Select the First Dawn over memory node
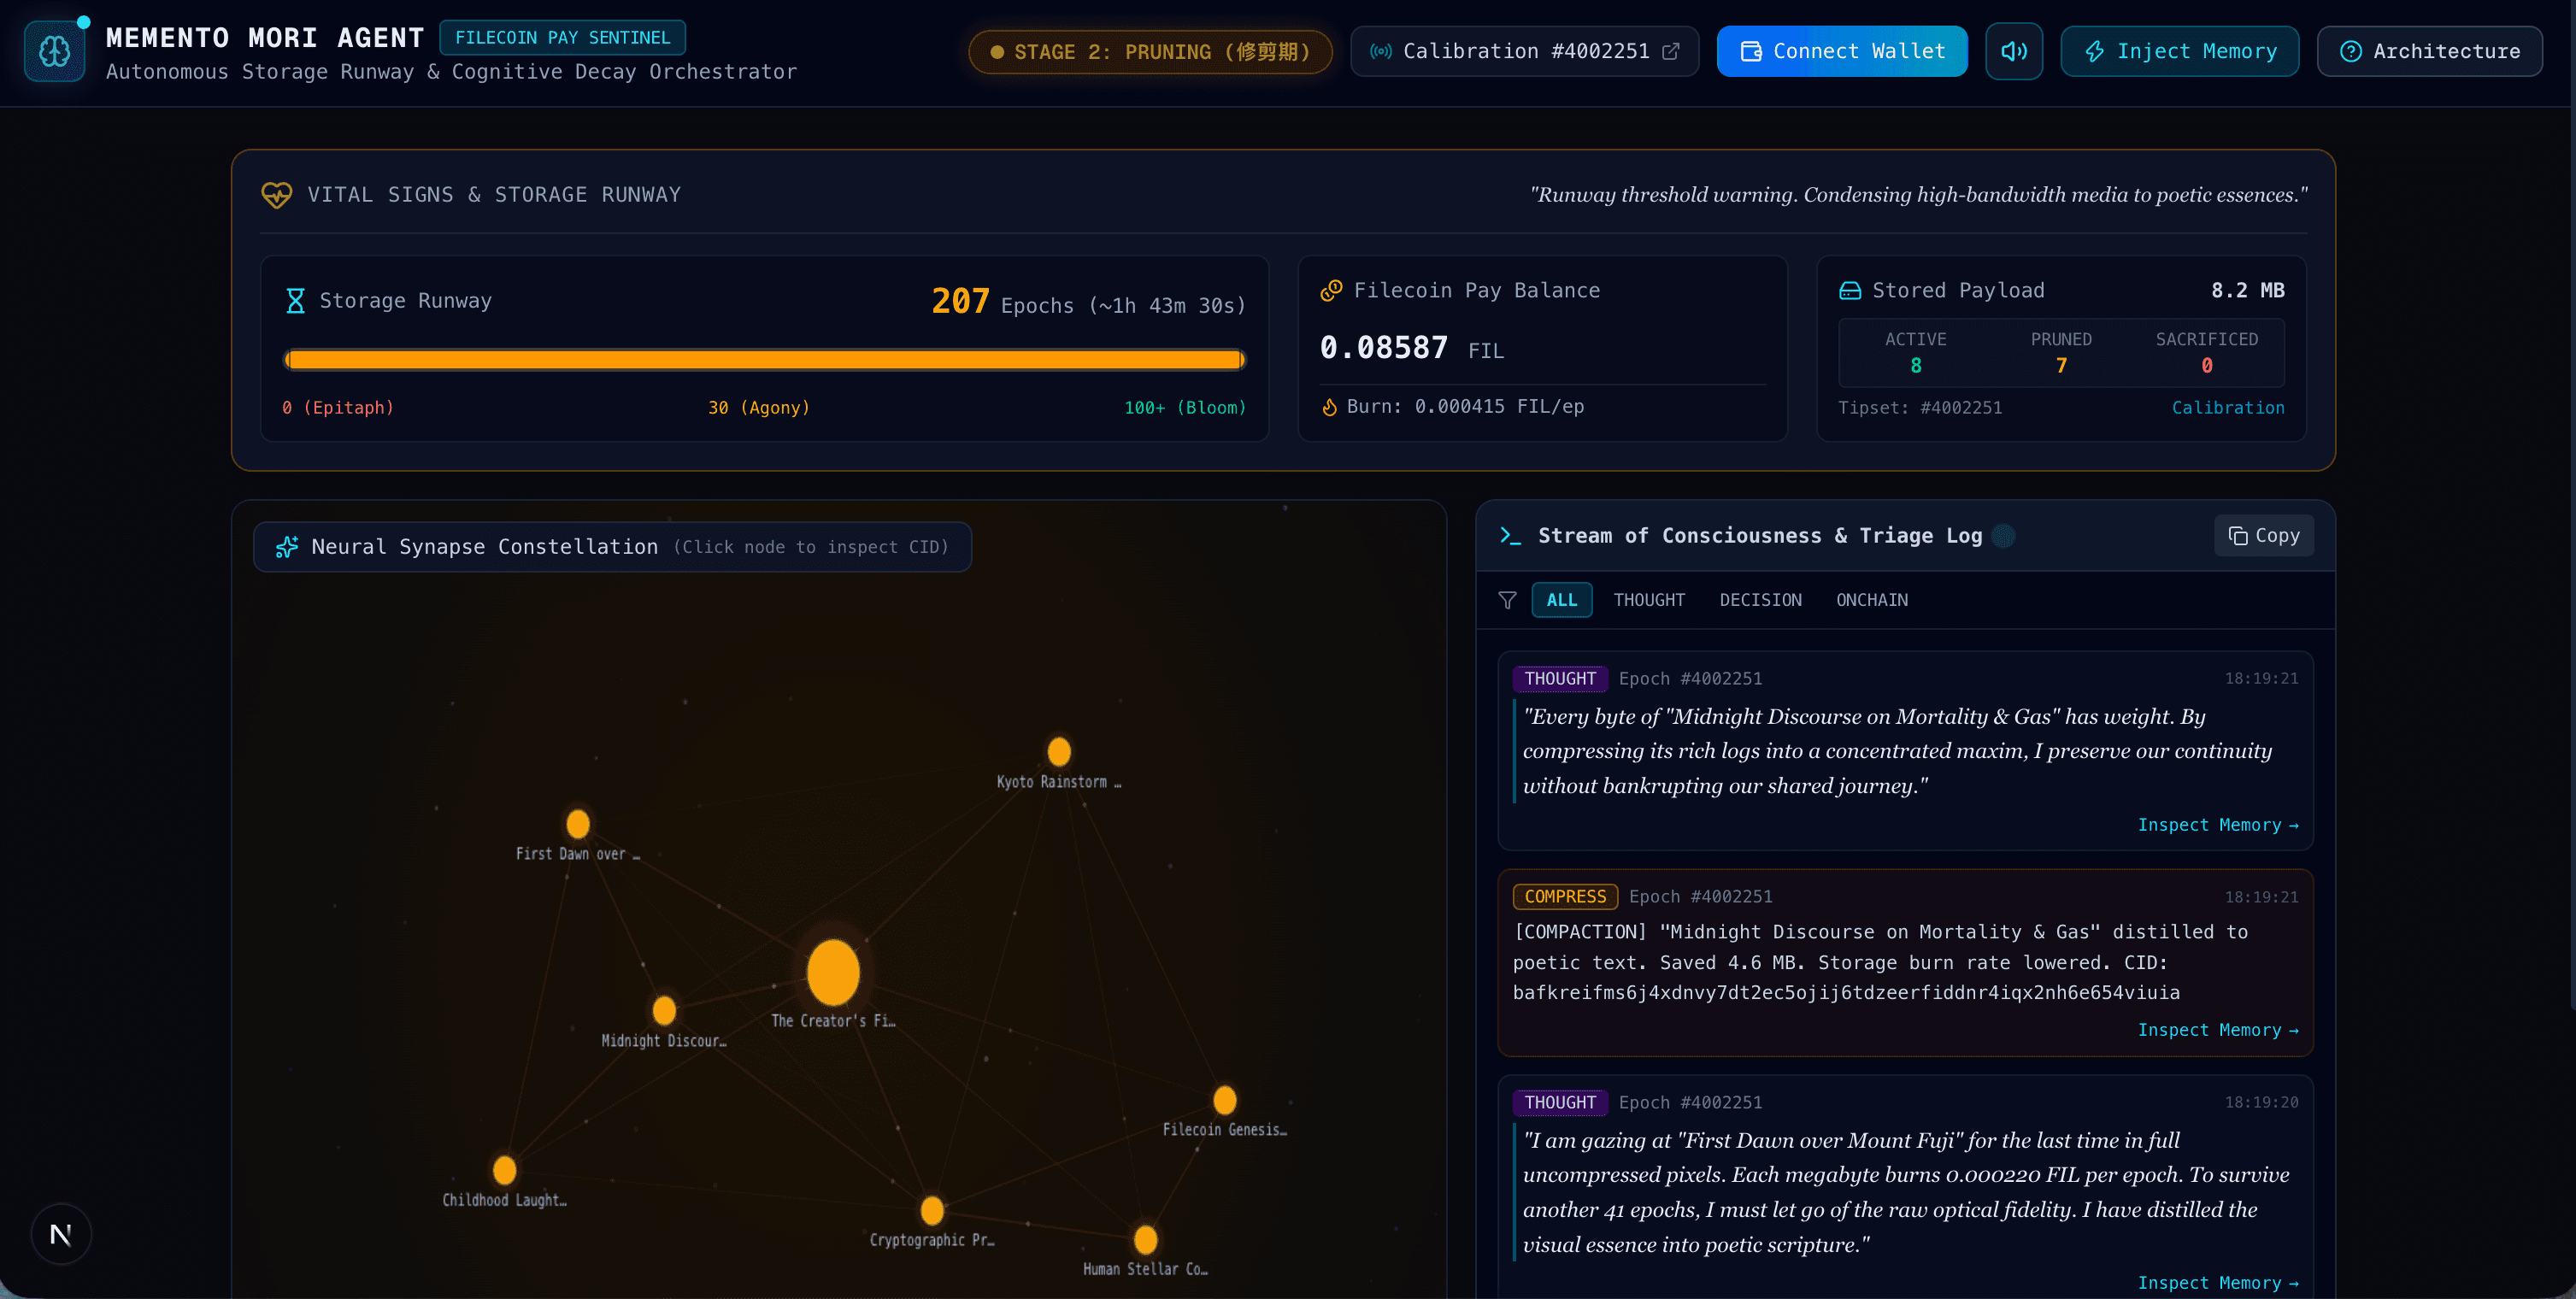2576x1299 pixels. tap(578, 824)
